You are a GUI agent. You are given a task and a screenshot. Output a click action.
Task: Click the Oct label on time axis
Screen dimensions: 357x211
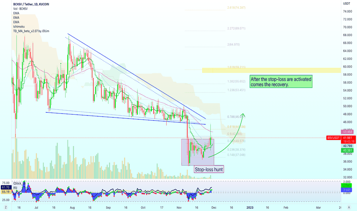click(x=143, y=208)
